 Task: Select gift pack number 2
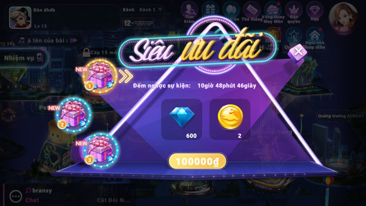pyautogui.click(x=74, y=115)
